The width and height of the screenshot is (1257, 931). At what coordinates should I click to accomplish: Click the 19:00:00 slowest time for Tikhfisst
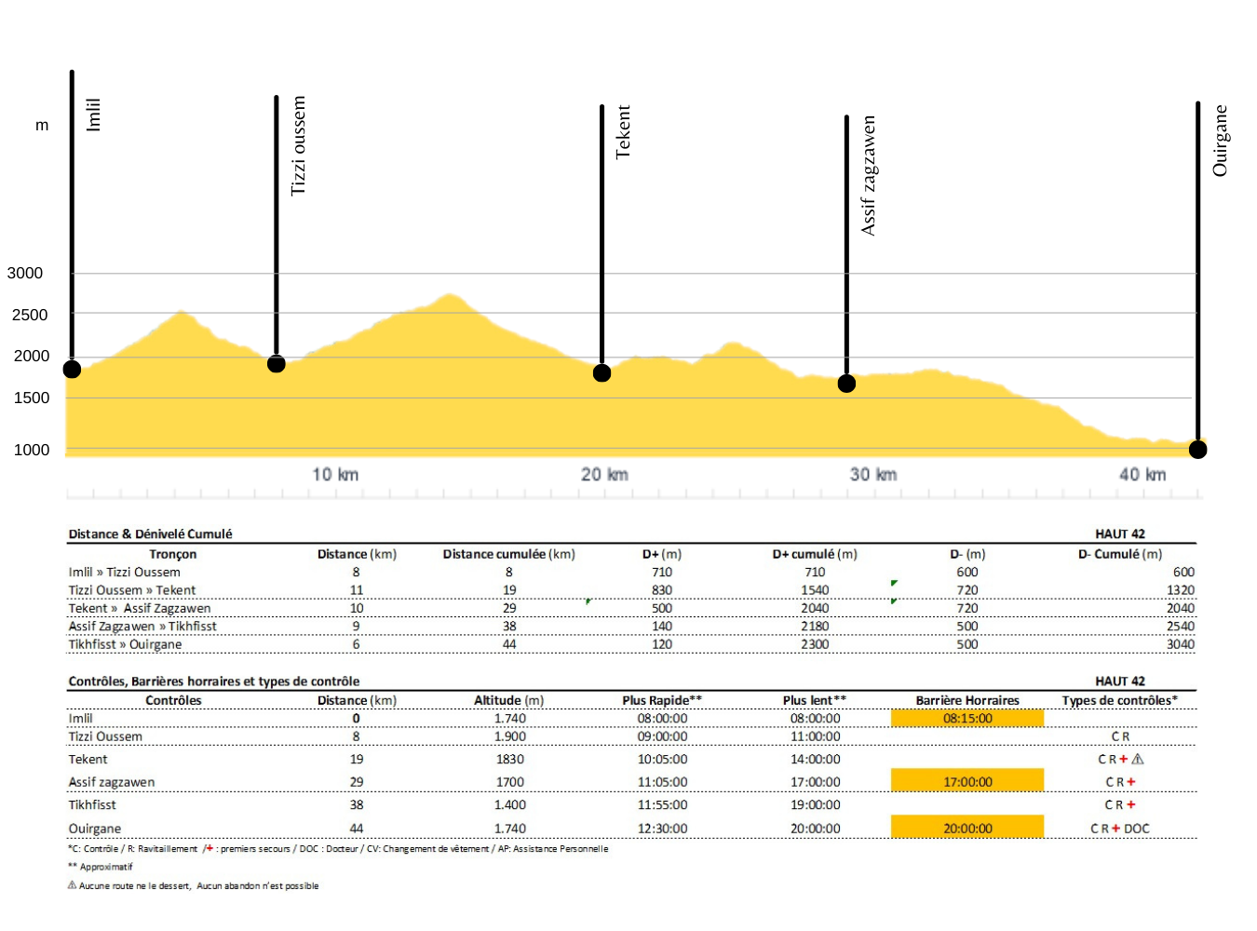(815, 805)
